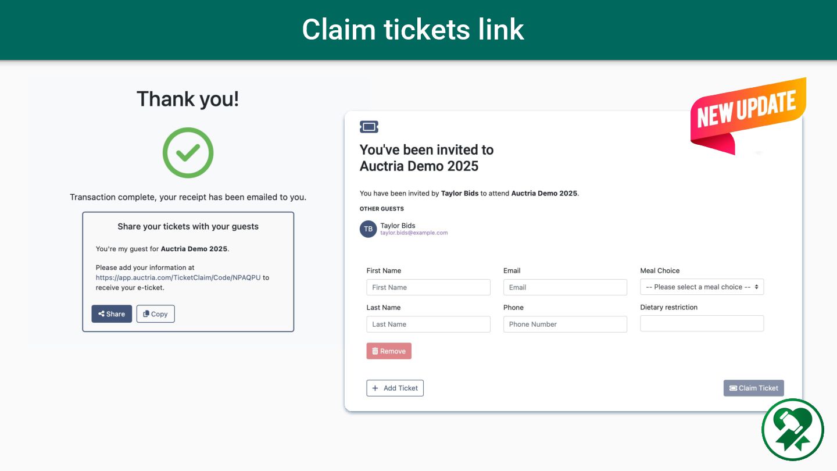Click the Claim tickets link slide title
Image resolution: width=837 pixels, height=471 pixels.
(413, 30)
